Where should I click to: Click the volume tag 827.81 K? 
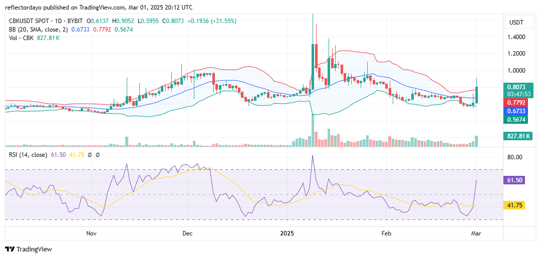point(518,136)
